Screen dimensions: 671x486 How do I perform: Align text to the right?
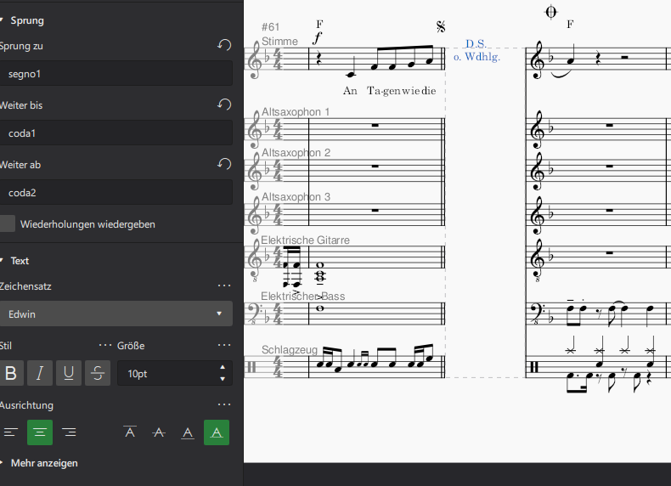click(69, 432)
